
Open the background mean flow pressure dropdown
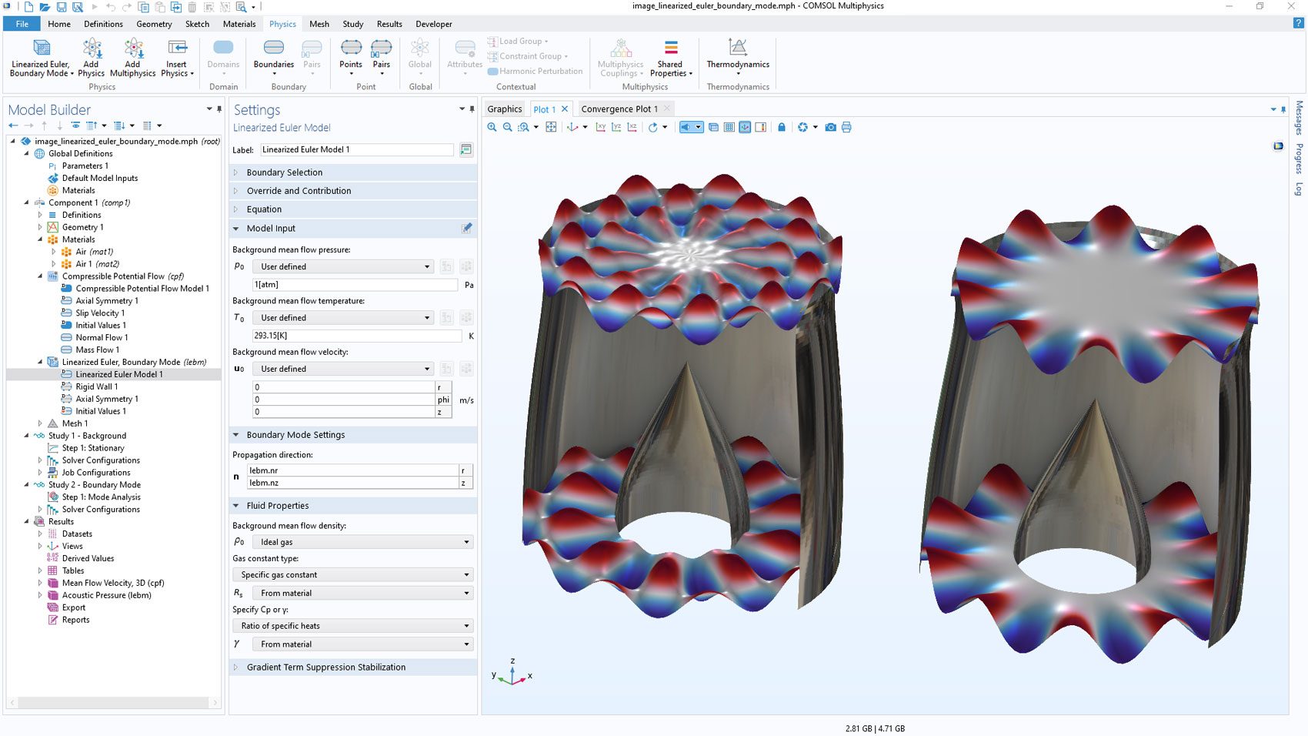[344, 266]
